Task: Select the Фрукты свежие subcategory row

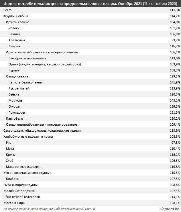Action: click(91, 22)
